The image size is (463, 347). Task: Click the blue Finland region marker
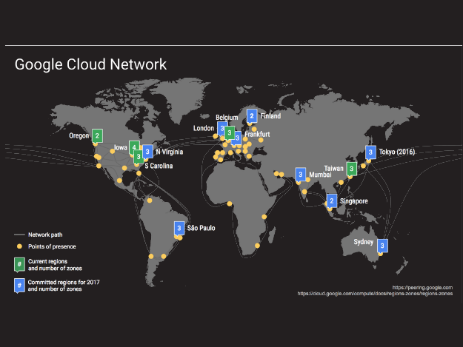[252, 116]
